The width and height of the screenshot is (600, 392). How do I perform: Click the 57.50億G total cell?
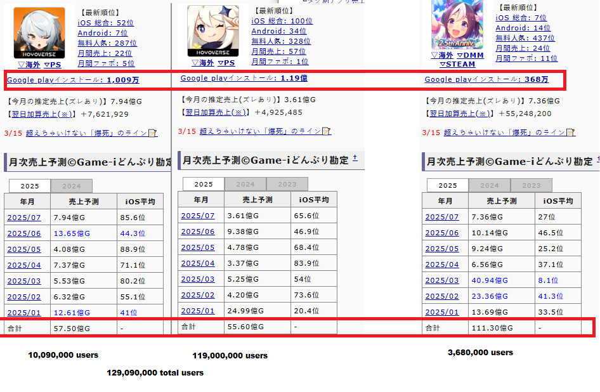[84, 329]
